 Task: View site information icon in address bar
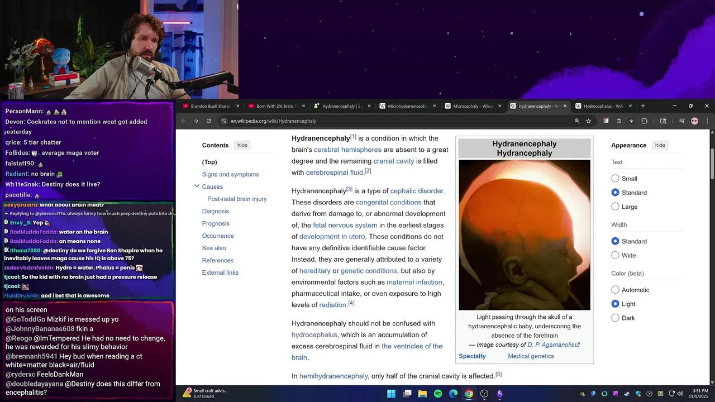point(224,121)
